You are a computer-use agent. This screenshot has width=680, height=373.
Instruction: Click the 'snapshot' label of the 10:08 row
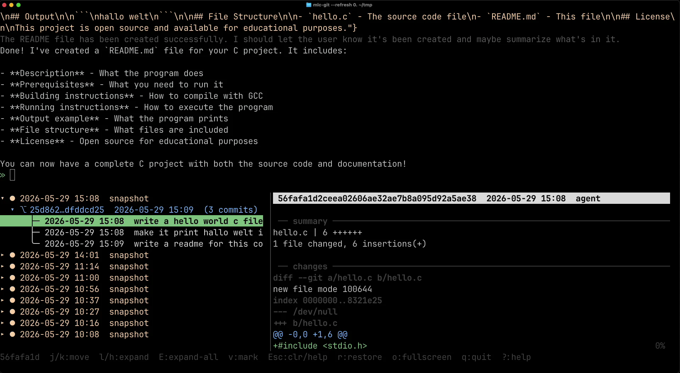tap(129, 334)
